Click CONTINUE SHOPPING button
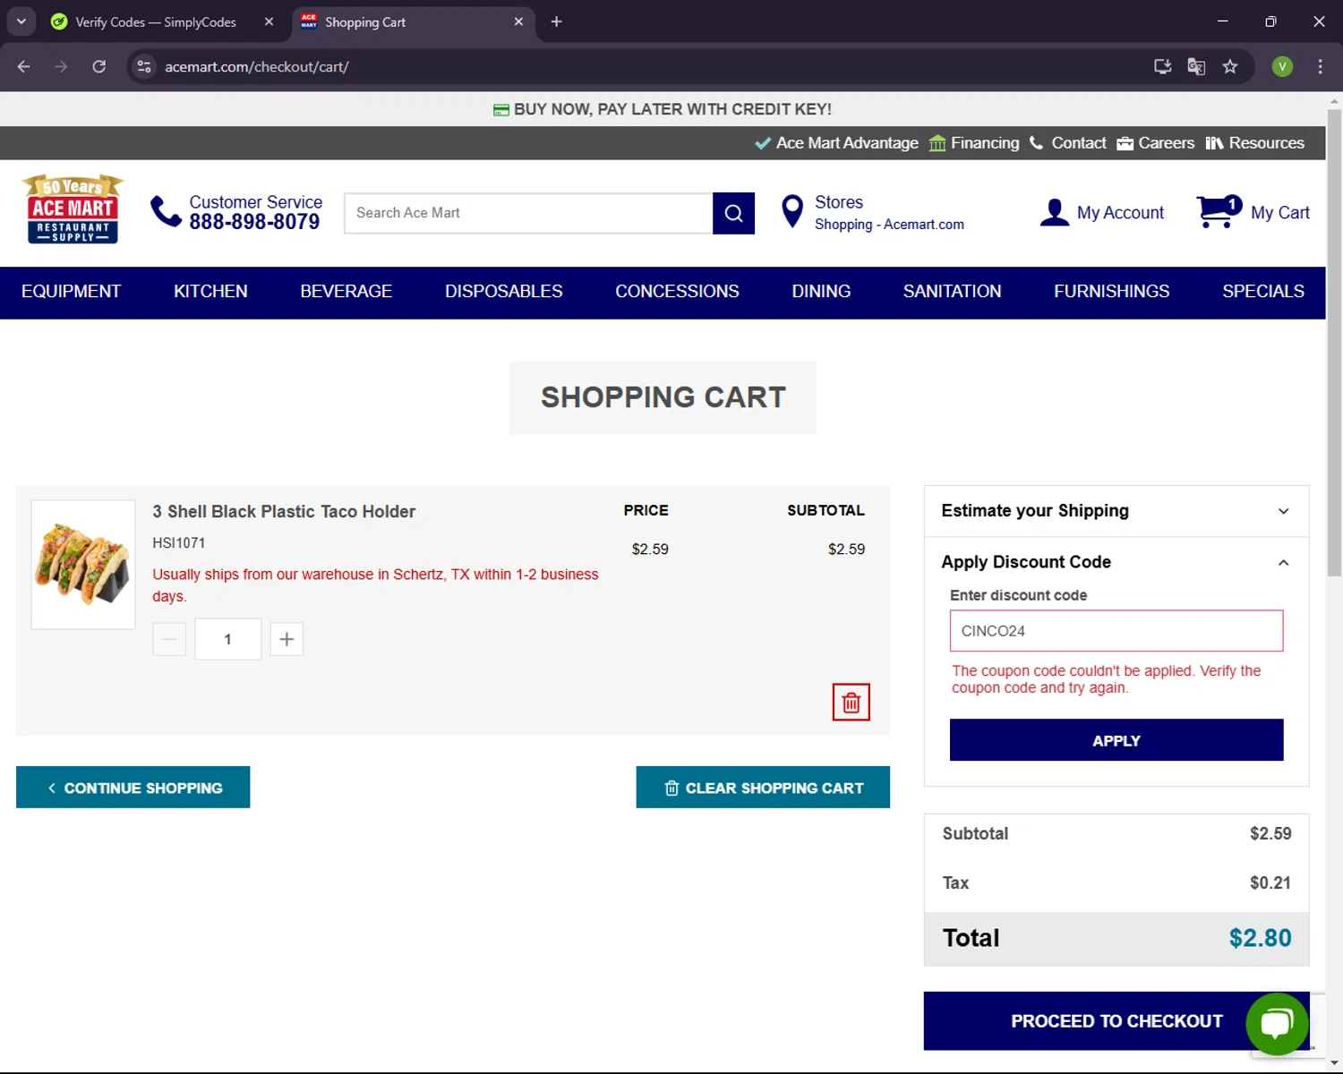 click(133, 788)
